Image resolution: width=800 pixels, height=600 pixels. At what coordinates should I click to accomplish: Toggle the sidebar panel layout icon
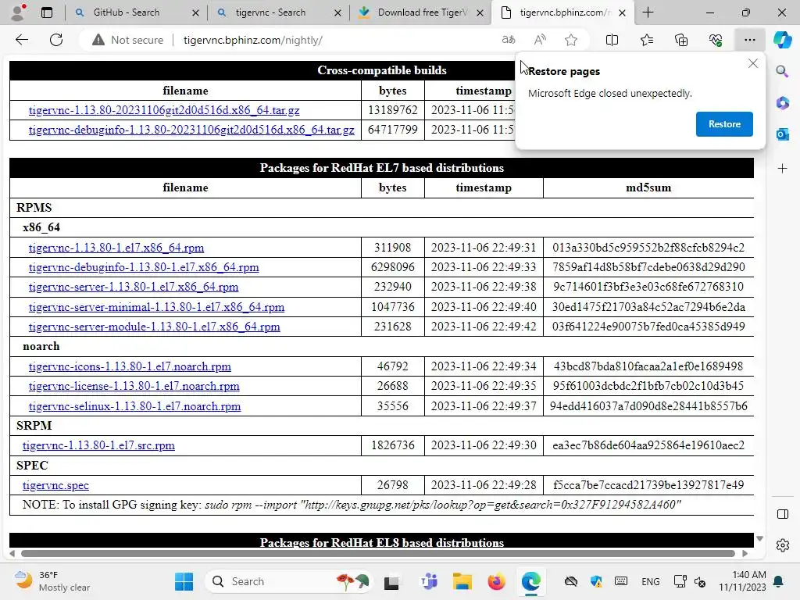coord(782,514)
